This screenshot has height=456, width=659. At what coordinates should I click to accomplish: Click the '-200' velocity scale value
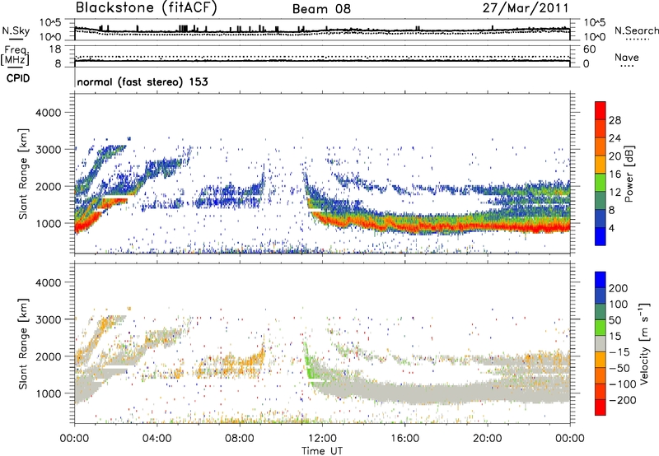tap(621, 400)
